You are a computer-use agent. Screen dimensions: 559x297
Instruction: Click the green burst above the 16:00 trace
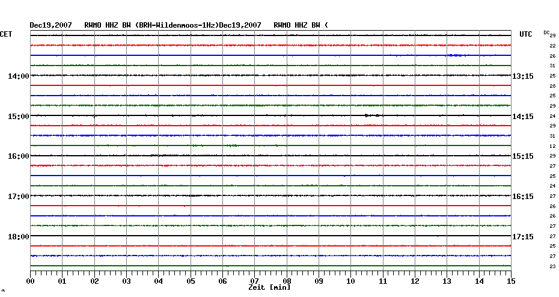click(x=233, y=145)
